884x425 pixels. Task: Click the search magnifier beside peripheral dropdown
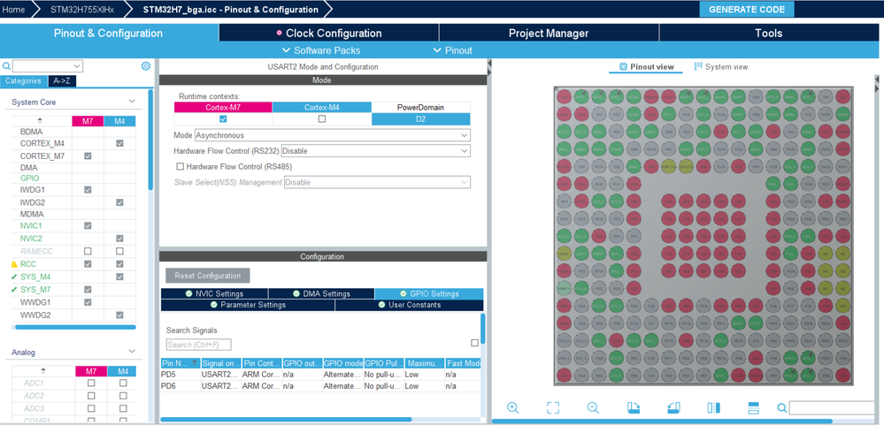6,66
